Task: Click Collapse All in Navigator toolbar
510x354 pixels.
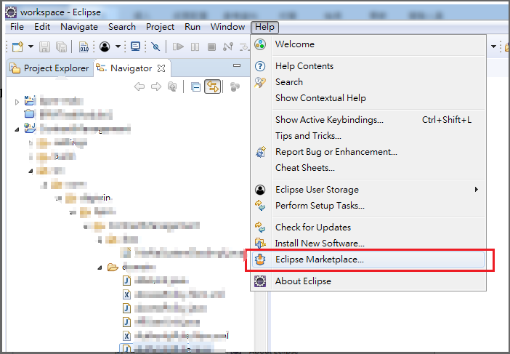Action: click(x=195, y=87)
